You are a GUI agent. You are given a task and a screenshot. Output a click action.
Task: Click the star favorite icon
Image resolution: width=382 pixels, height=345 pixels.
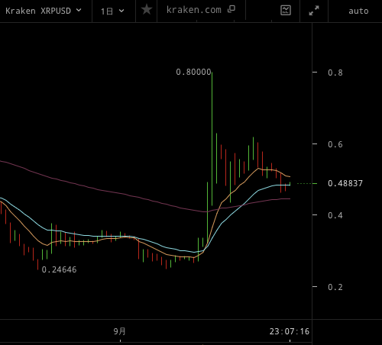pos(147,11)
